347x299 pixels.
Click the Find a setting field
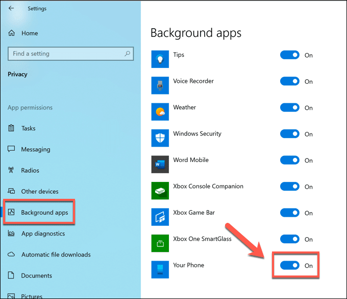[70, 54]
